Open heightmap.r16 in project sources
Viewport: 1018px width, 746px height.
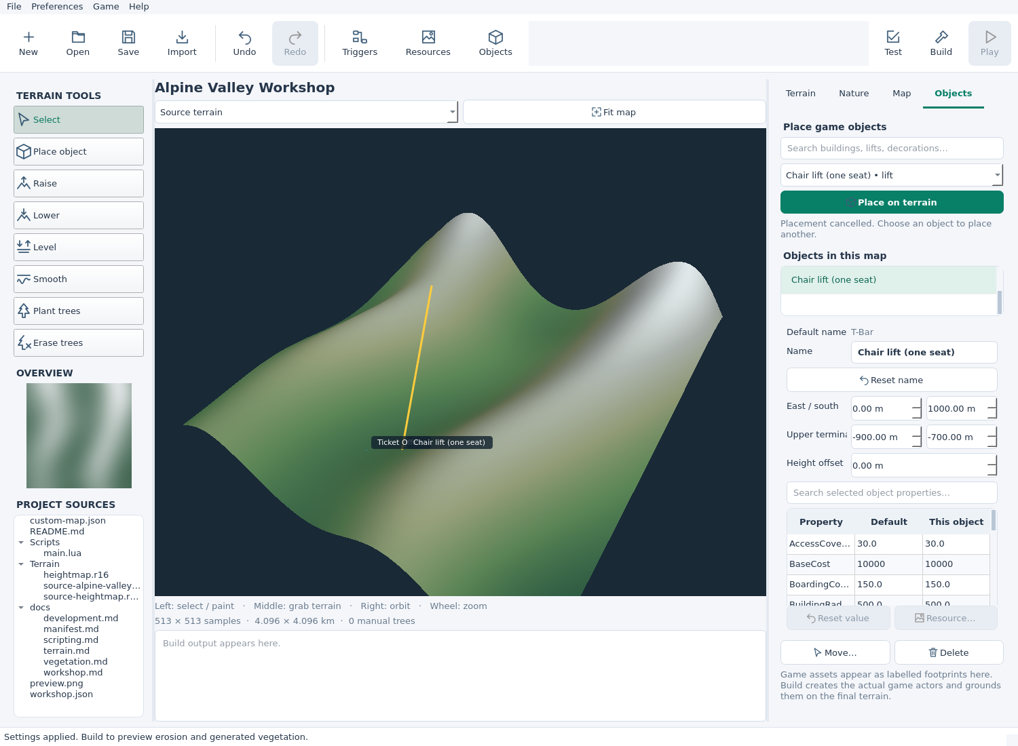click(x=76, y=575)
